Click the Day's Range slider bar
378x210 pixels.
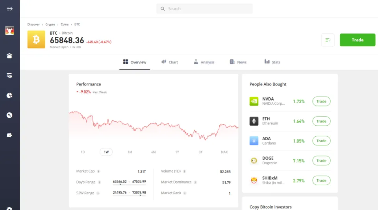point(129,185)
